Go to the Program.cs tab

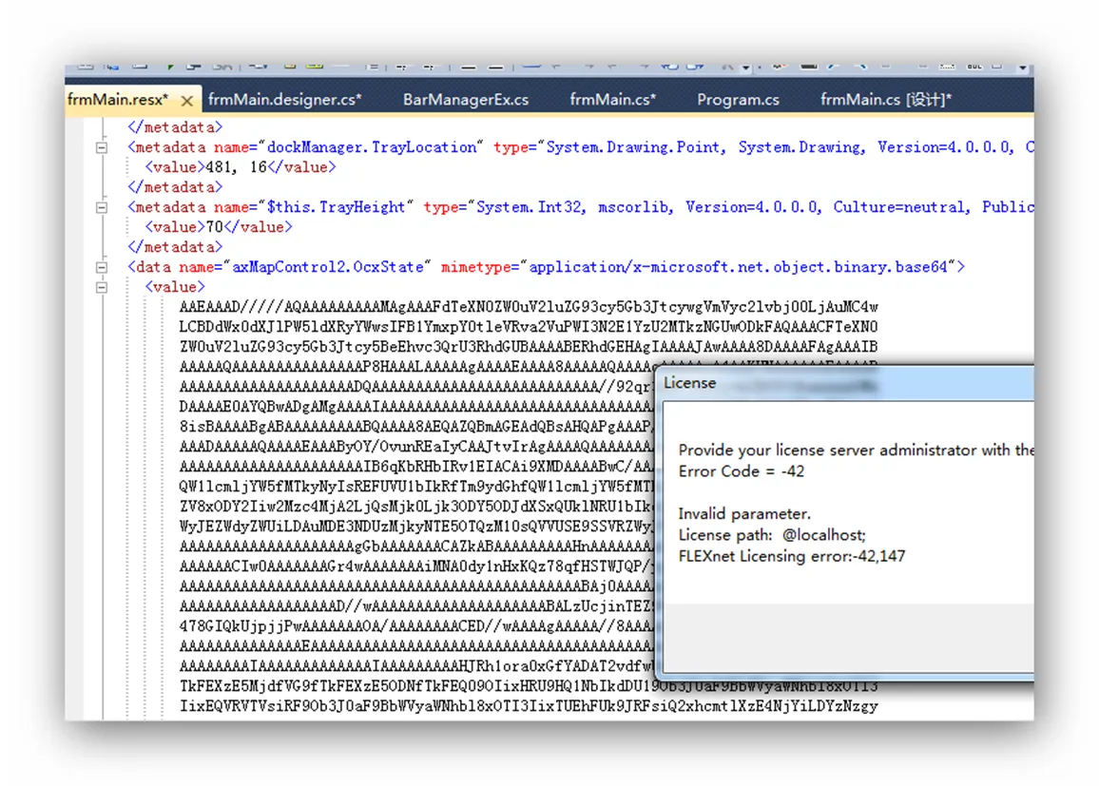[x=738, y=100]
